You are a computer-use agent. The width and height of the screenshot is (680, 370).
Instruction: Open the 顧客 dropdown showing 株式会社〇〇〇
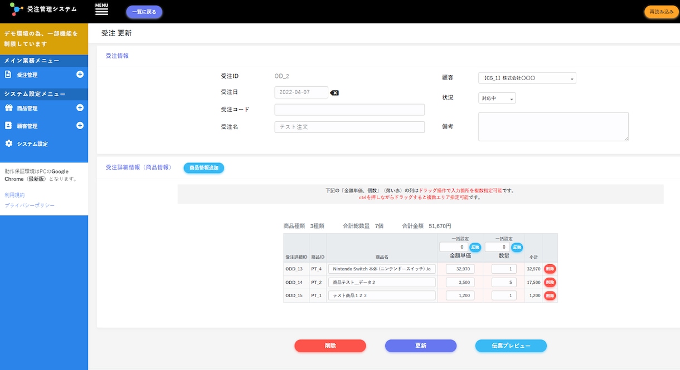point(527,78)
